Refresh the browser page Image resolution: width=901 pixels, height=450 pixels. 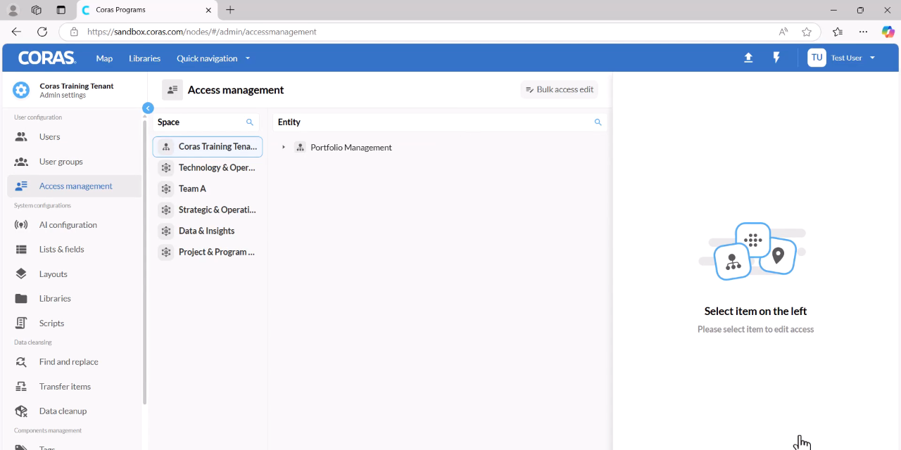[x=42, y=32]
